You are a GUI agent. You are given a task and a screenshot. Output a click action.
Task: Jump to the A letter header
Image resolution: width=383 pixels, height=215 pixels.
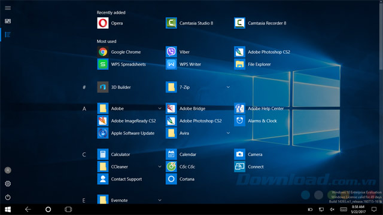pos(84,109)
